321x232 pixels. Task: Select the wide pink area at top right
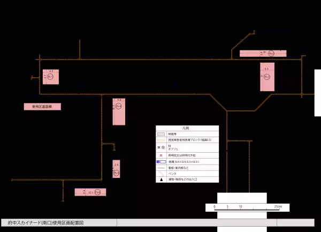point(263,53)
